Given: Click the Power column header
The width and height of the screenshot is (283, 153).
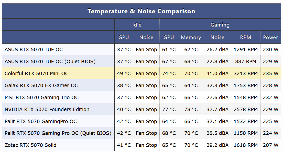Looking at the screenshot, I should (270, 37).
